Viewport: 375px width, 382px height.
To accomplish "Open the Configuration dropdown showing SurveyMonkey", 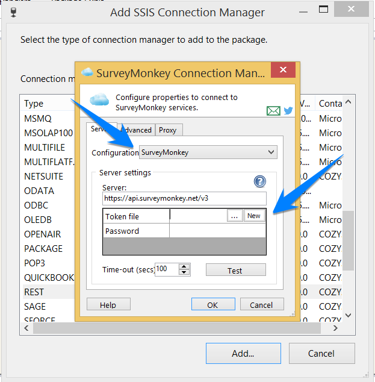I will [208, 152].
